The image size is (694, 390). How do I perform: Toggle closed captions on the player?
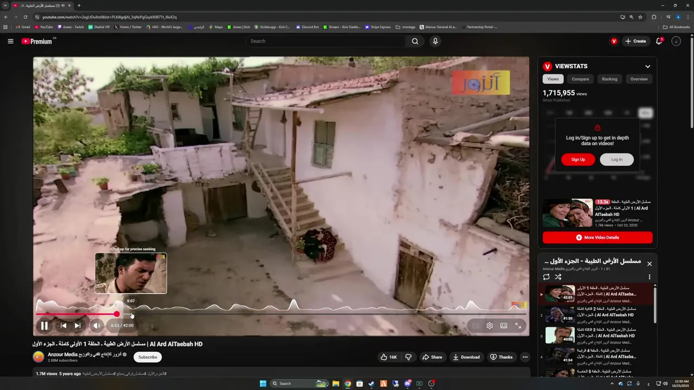click(475, 326)
